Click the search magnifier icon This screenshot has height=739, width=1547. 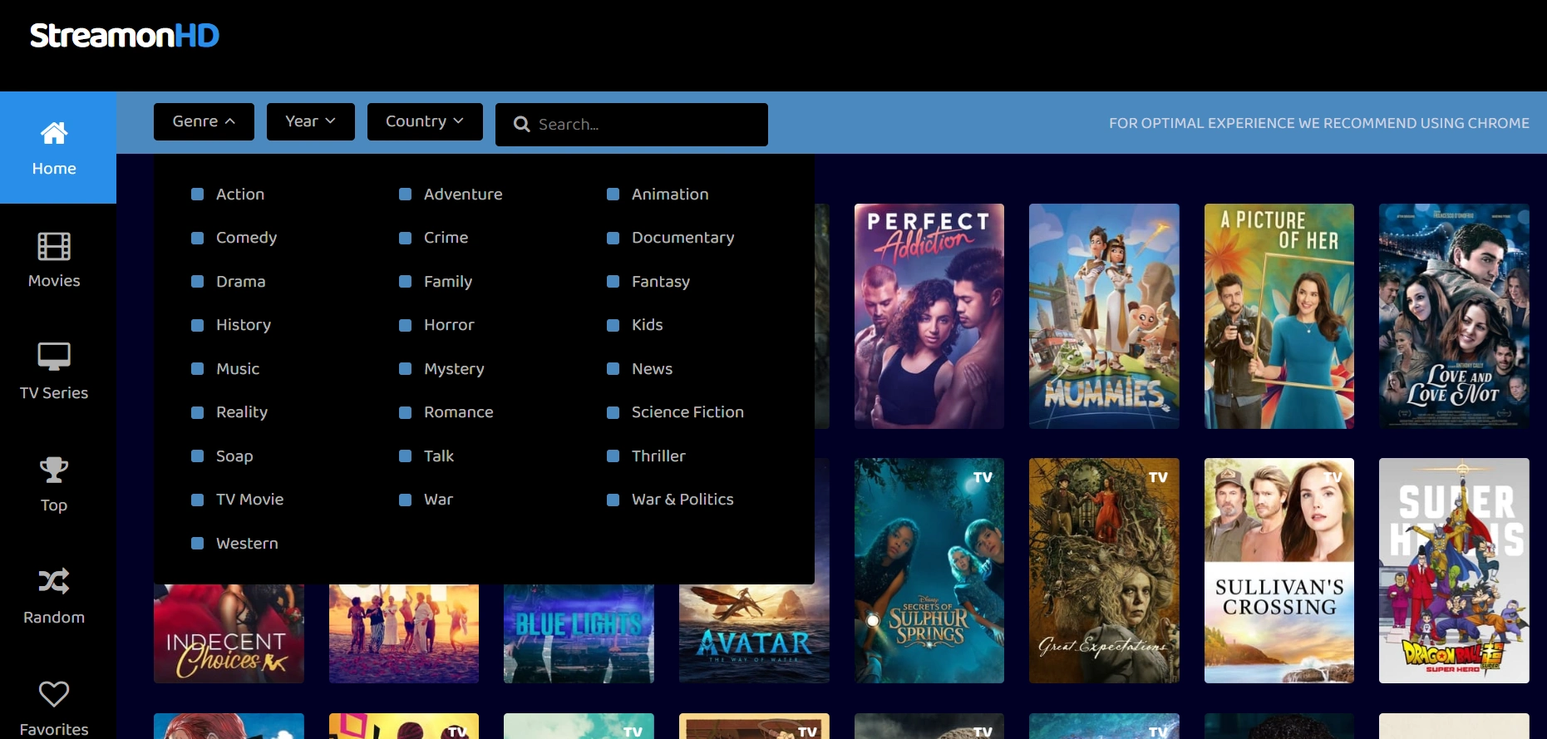click(522, 125)
